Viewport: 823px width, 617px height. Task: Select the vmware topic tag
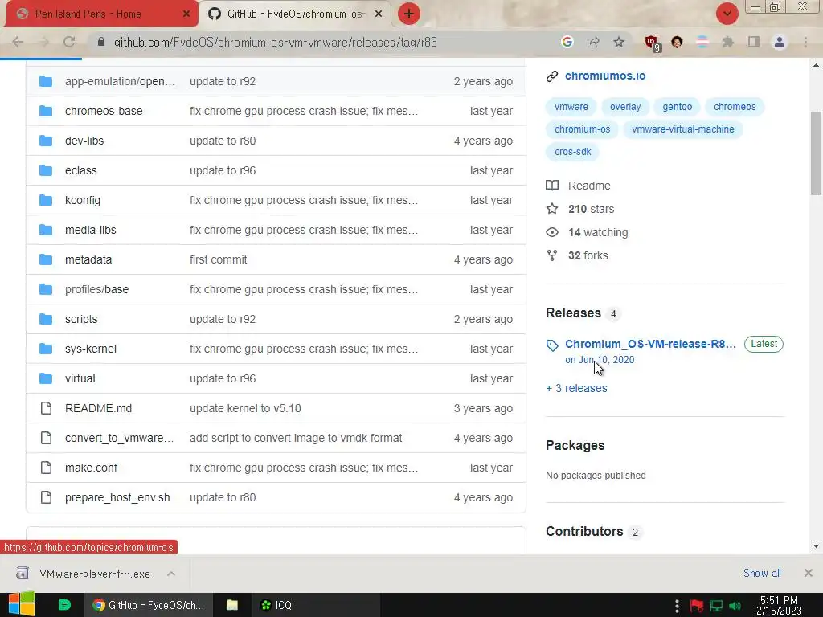tap(571, 107)
